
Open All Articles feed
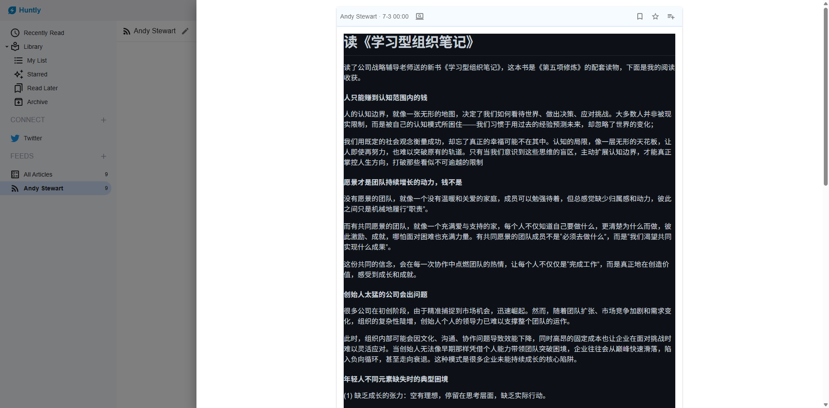pyautogui.click(x=38, y=174)
